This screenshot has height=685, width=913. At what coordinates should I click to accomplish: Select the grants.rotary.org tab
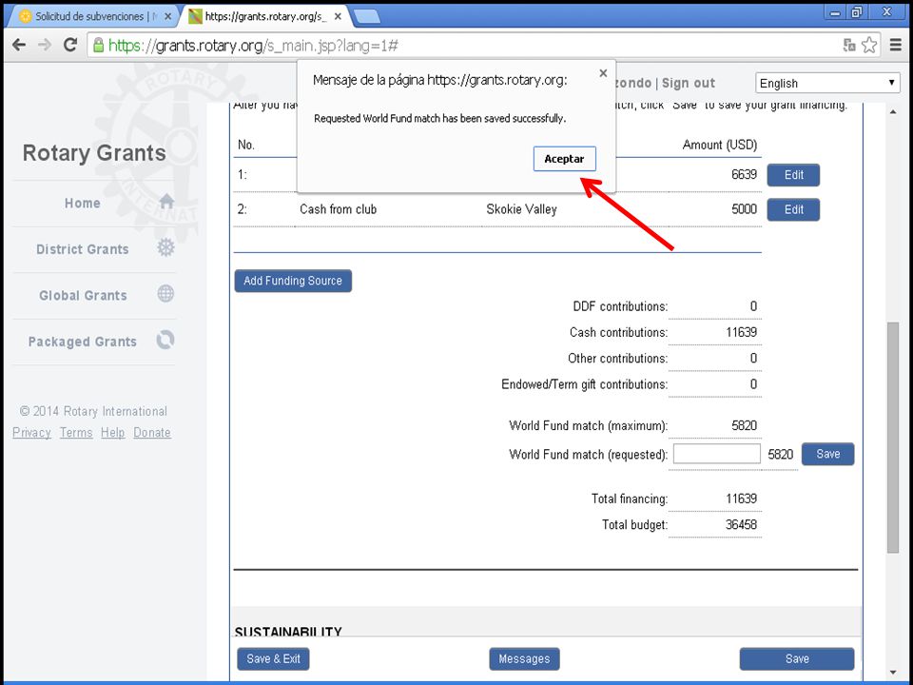(265, 16)
